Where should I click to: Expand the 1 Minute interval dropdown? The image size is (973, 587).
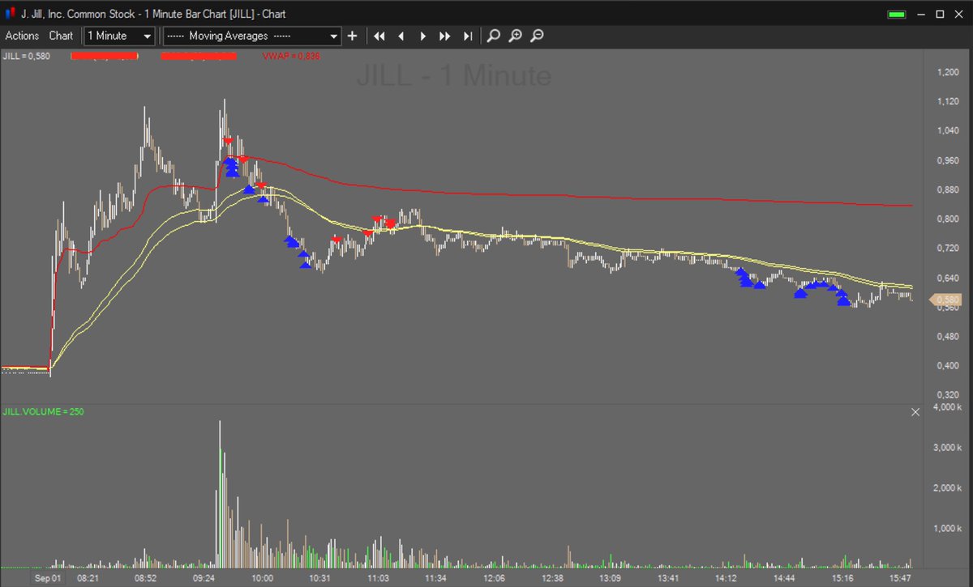tap(119, 36)
